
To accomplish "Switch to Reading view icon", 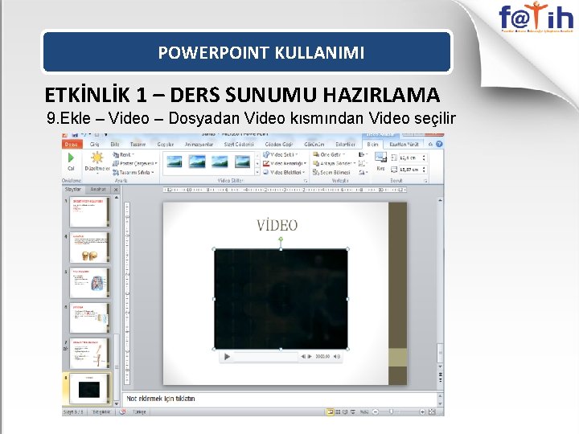I will click(345, 411).
